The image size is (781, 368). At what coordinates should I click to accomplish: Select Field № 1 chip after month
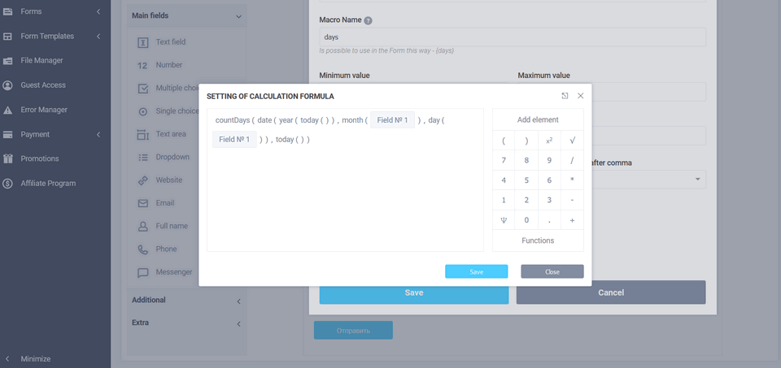[x=392, y=120]
